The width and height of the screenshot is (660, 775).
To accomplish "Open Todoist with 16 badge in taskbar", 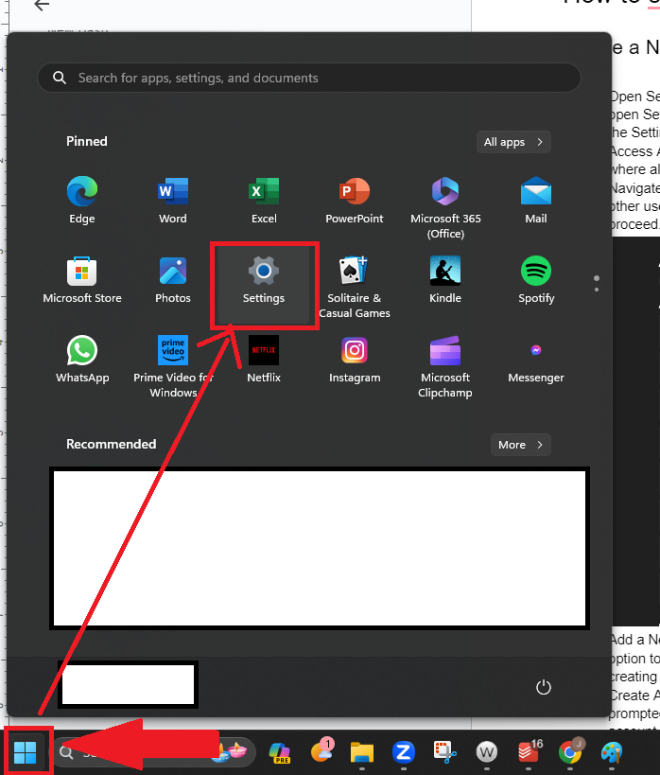I will [530, 752].
